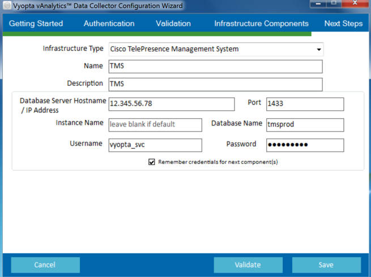Minimize the wizard window
The width and height of the screenshot is (371, 277).
pyautogui.click(x=318, y=3)
